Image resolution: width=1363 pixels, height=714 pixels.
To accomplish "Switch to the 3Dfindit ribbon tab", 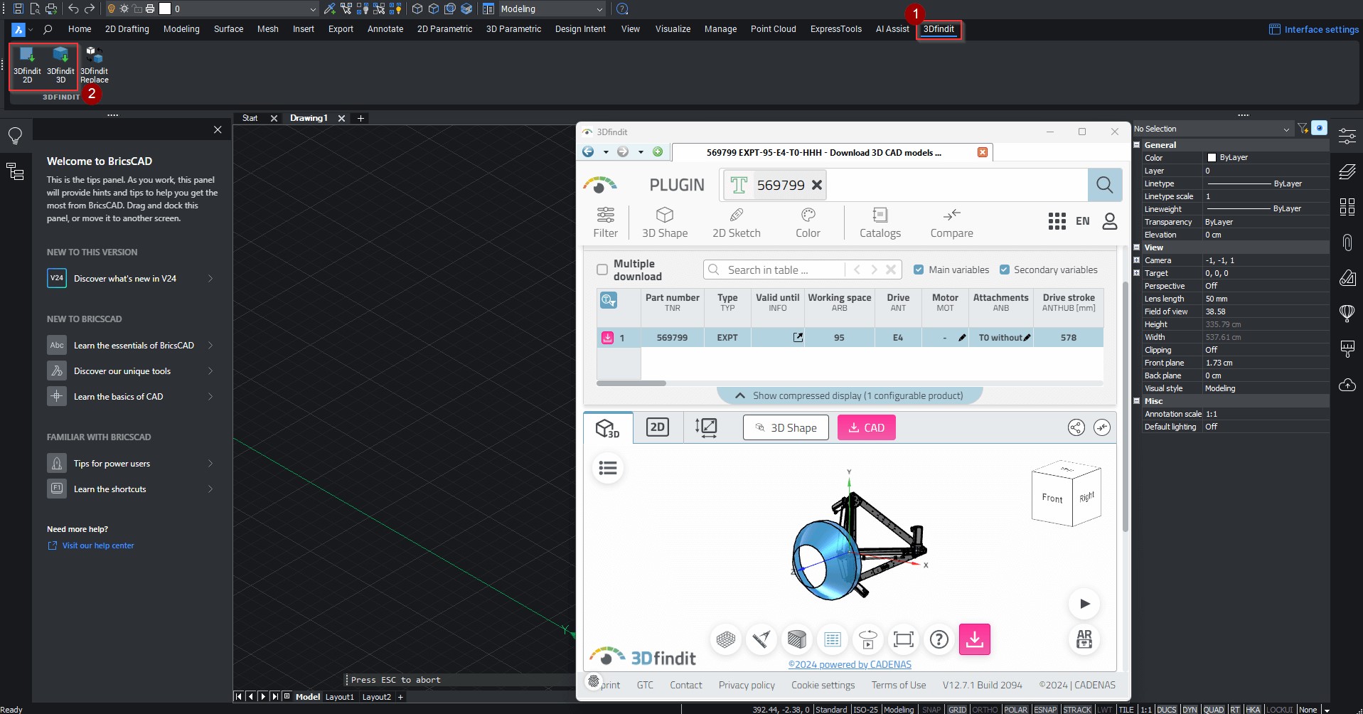I will click(939, 29).
